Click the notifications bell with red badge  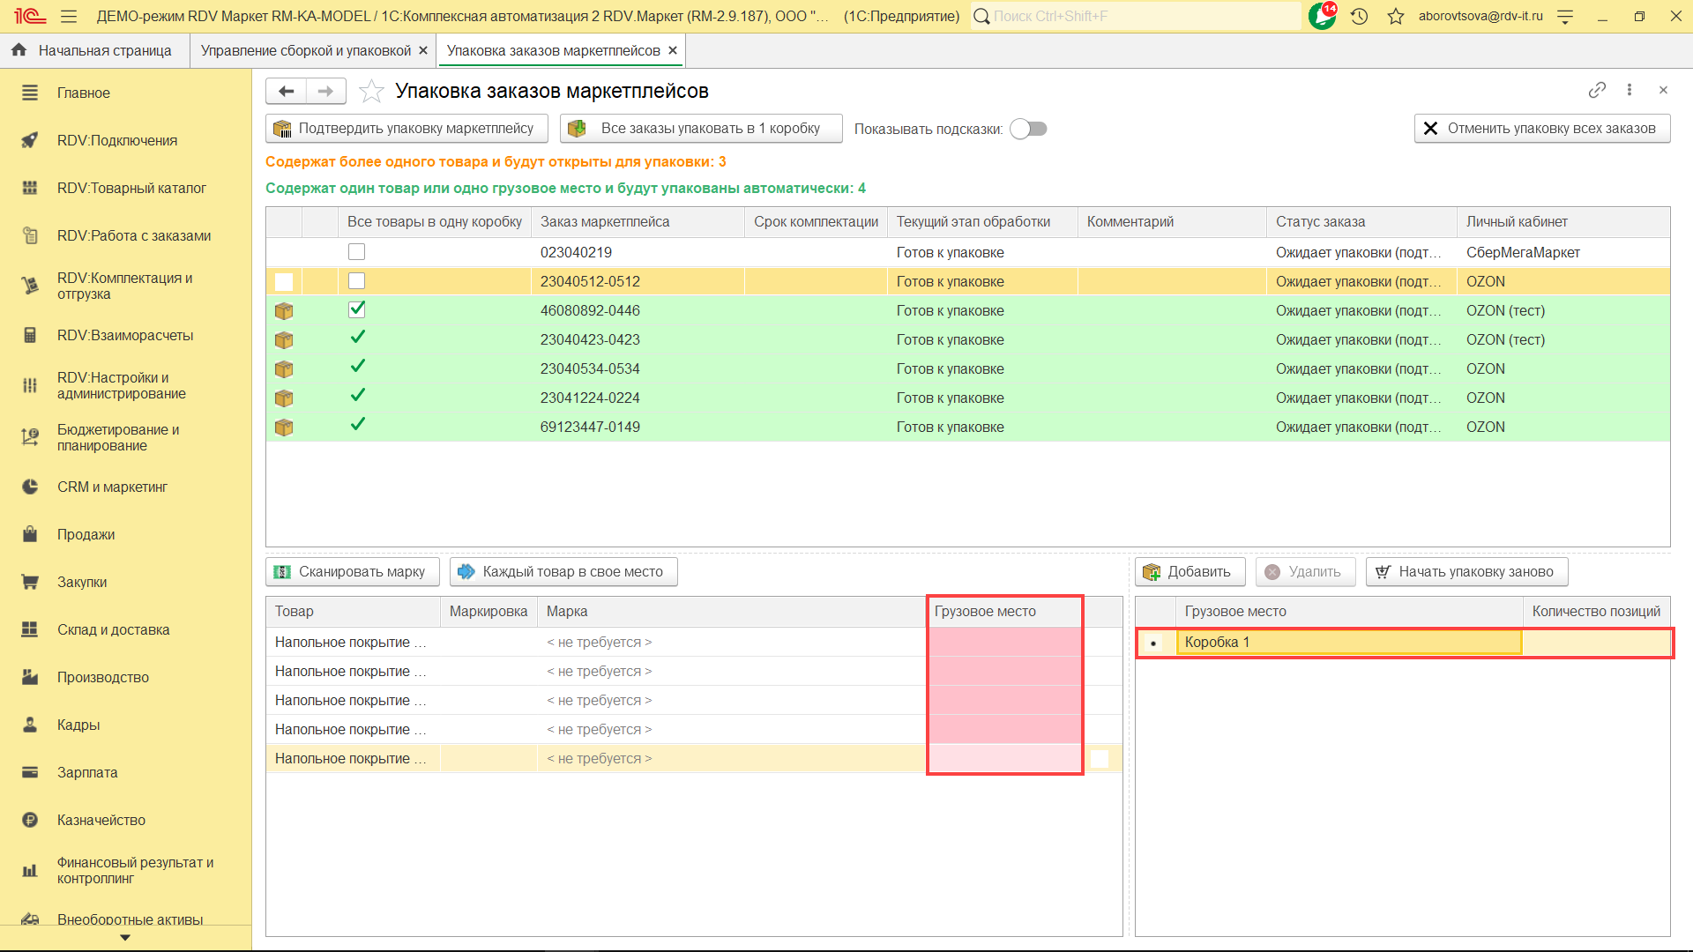point(1323,16)
